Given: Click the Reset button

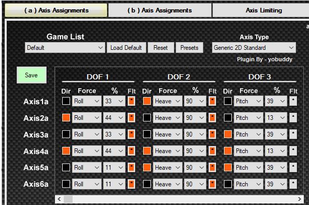Looking at the screenshot, I should click(161, 48).
